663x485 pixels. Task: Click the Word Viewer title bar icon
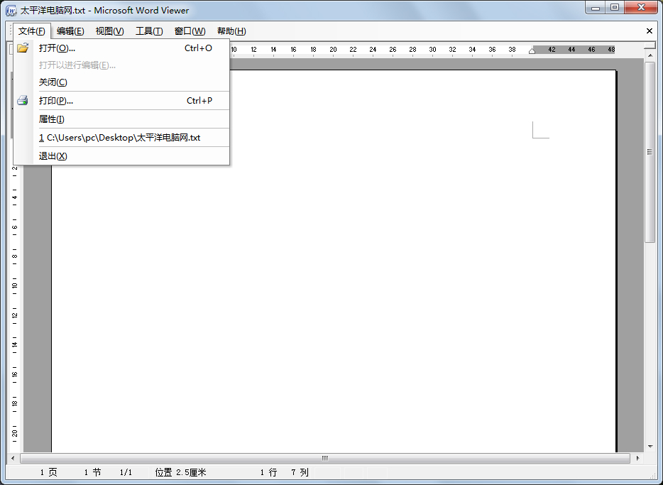coord(11,10)
